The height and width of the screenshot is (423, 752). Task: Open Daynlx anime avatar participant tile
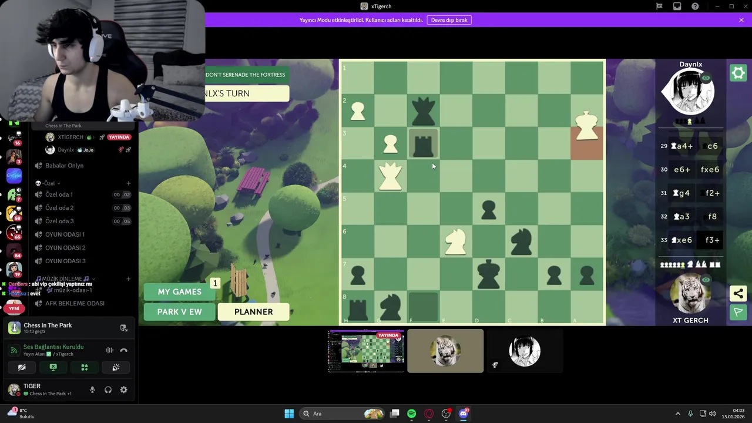[x=525, y=351]
